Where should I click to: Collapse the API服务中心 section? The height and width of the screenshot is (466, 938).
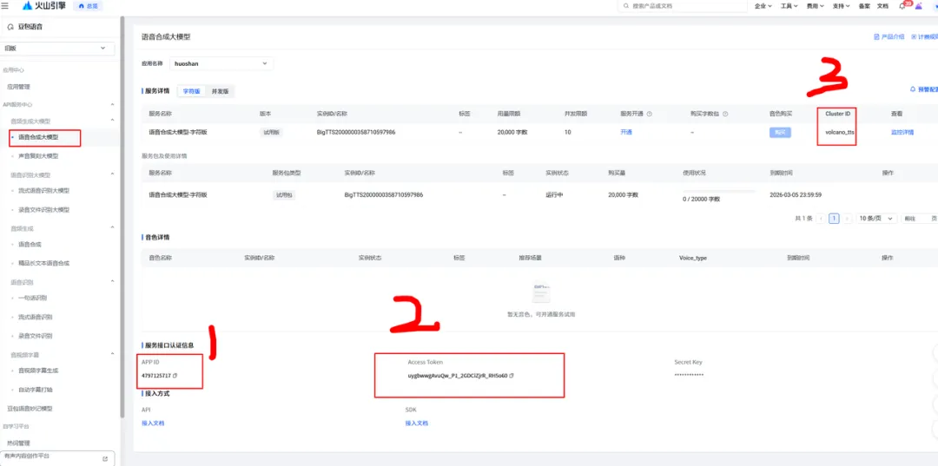click(112, 104)
